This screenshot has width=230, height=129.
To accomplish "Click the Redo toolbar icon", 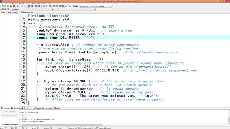I will 25,6.
